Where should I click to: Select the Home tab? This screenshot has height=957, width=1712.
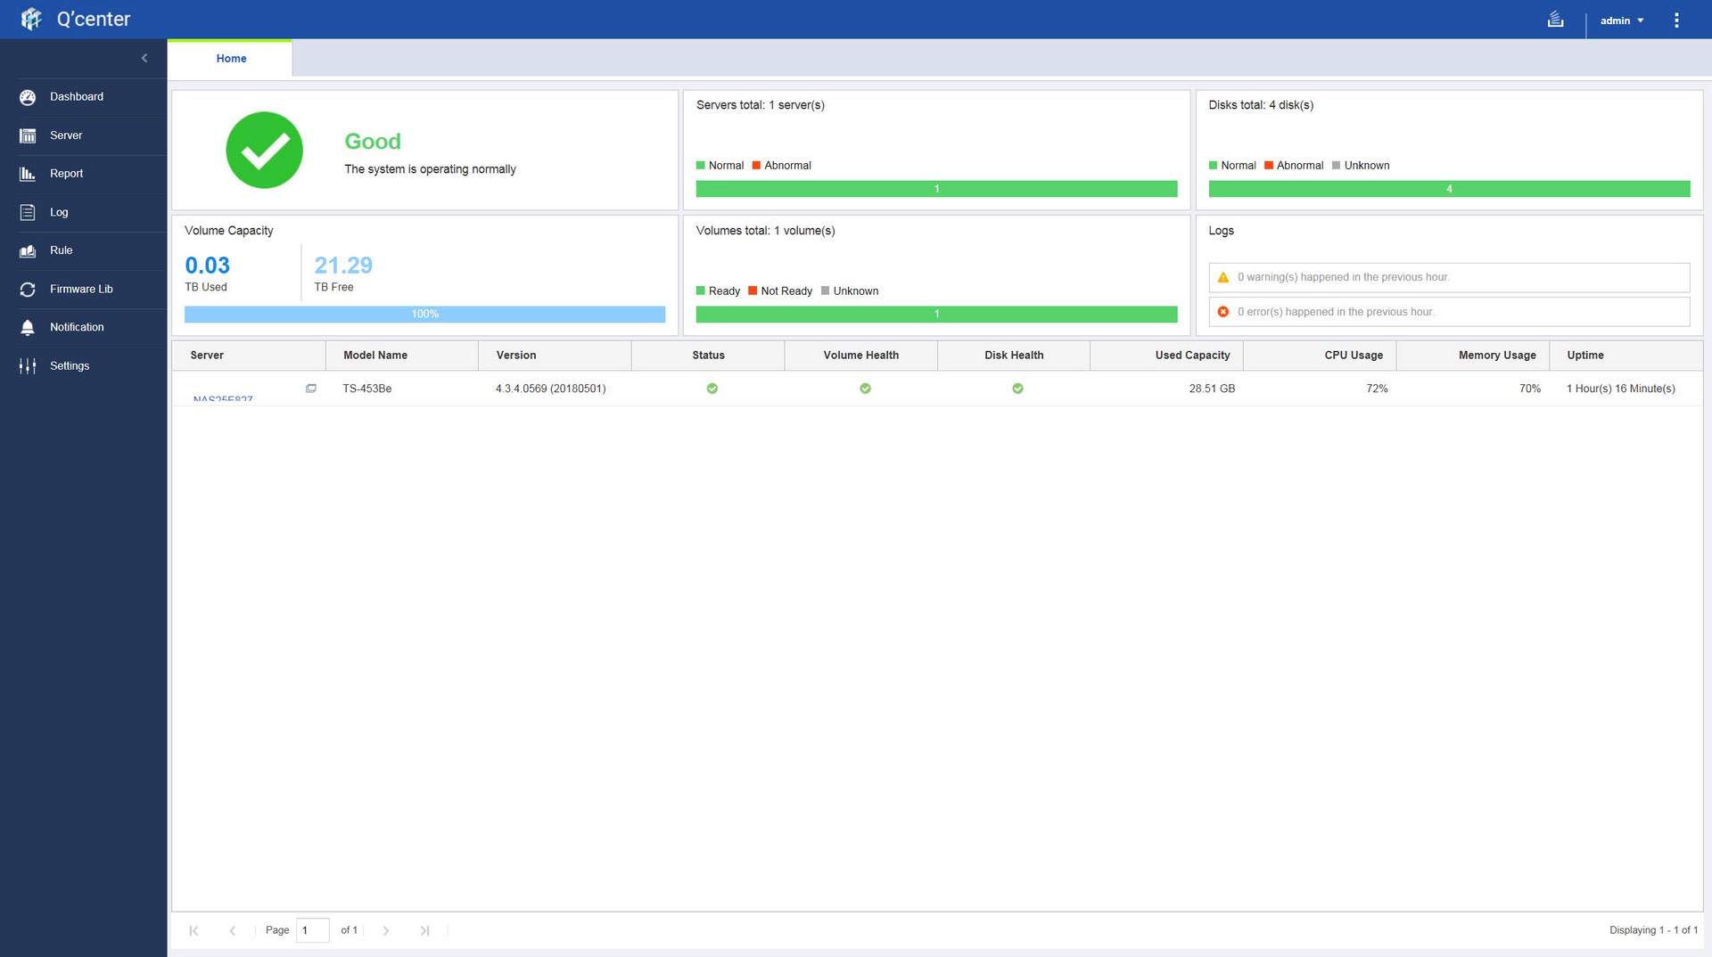(x=231, y=59)
